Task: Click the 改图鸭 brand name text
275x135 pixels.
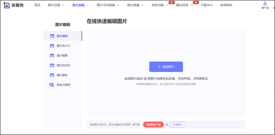Action: (17, 5)
